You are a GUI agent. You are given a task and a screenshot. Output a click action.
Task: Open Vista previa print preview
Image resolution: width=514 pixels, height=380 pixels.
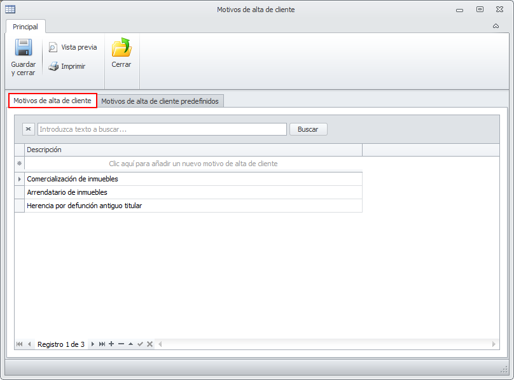pyautogui.click(x=73, y=47)
